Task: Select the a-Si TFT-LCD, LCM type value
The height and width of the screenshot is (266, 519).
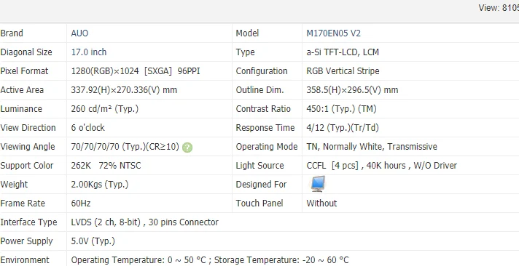Action: point(343,52)
